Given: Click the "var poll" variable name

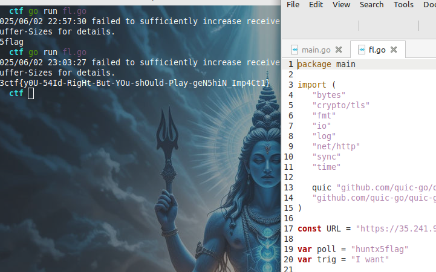Looking at the screenshot, I should click(x=327, y=249).
